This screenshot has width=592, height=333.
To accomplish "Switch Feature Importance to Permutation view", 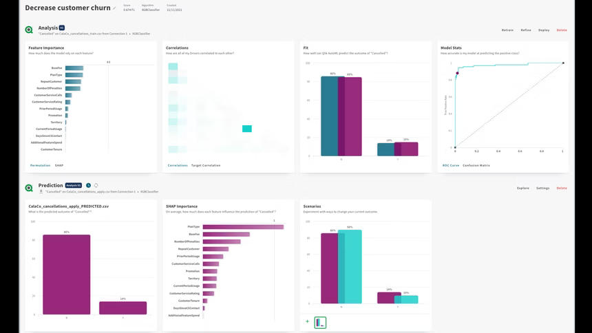I will pyautogui.click(x=40, y=165).
